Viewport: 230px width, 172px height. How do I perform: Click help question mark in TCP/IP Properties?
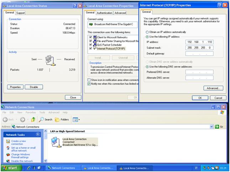tap(220, 5)
